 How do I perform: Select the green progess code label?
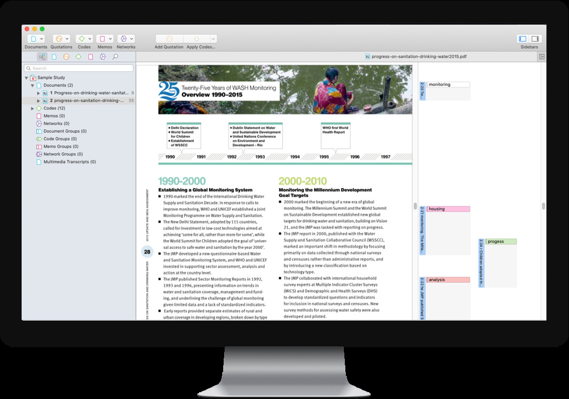point(501,242)
